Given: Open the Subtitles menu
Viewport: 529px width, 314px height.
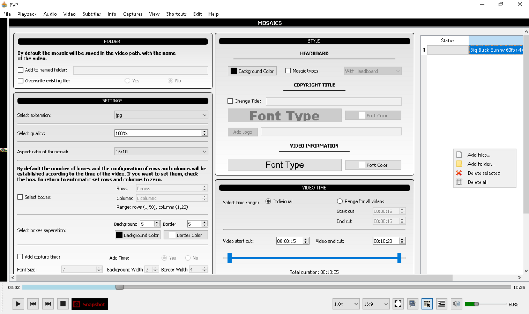Looking at the screenshot, I should click(91, 14).
